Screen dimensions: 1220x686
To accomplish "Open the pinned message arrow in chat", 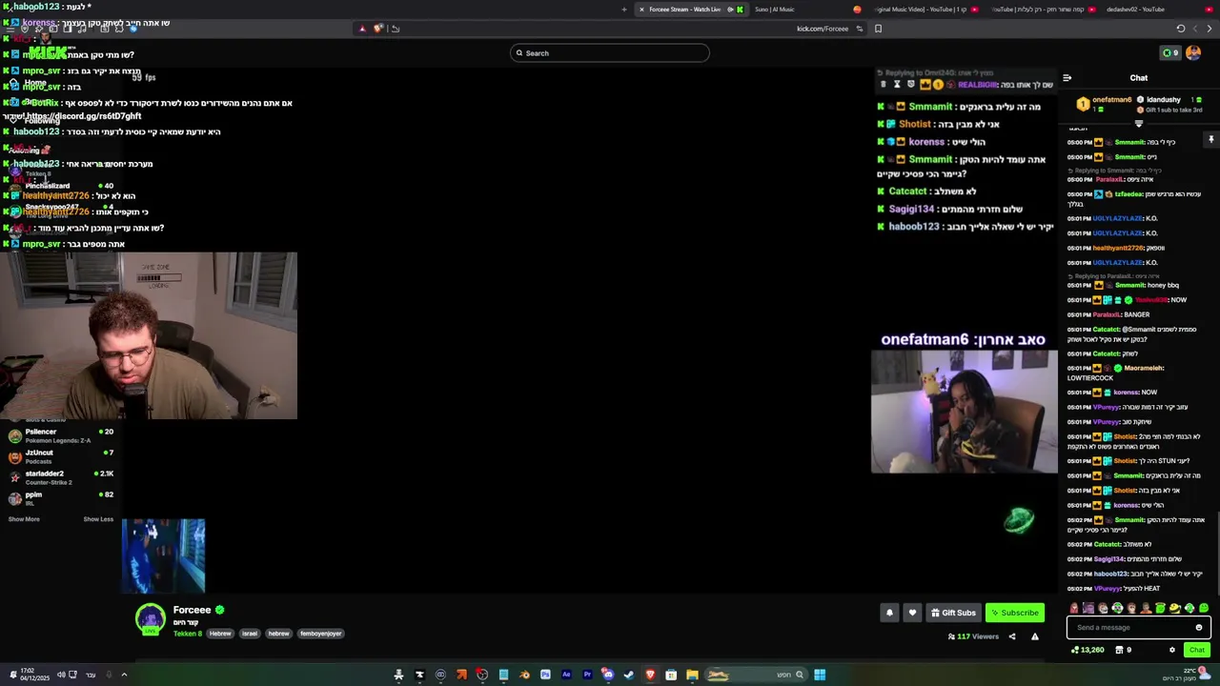I will [1211, 139].
